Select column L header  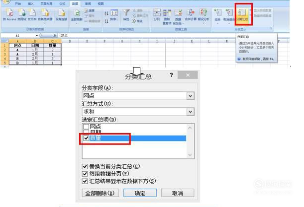[x=209, y=41]
